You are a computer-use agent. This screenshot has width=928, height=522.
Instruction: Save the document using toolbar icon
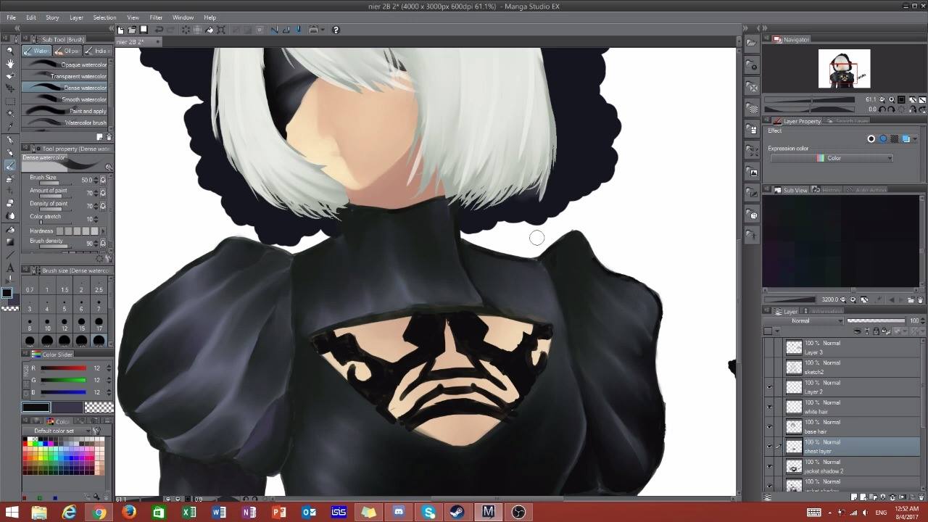(x=144, y=30)
